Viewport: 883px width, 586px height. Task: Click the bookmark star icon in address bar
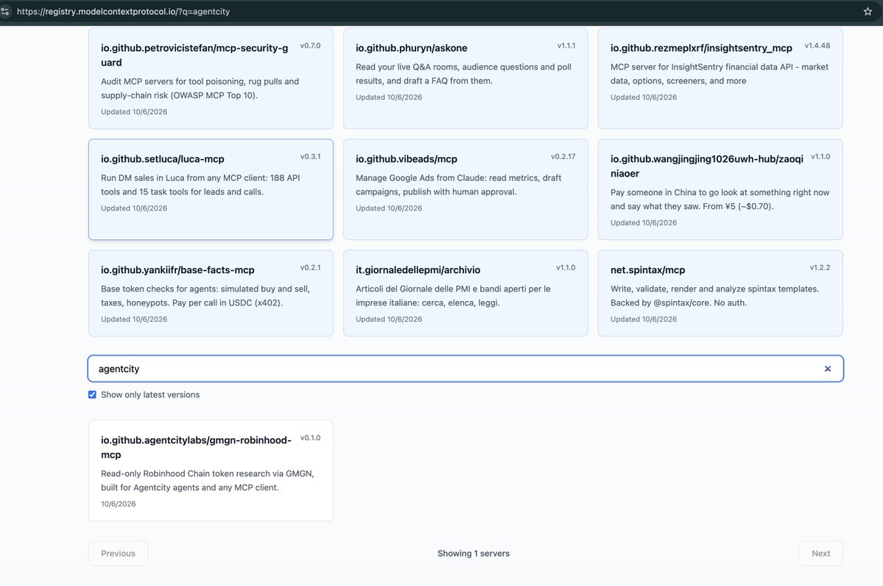(x=868, y=11)
